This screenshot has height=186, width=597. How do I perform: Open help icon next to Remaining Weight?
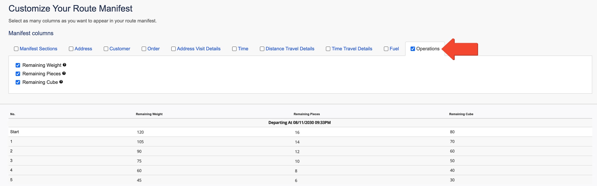[64, 65]
